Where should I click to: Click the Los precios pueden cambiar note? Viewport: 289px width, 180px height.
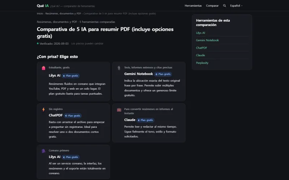pos(87,44)
